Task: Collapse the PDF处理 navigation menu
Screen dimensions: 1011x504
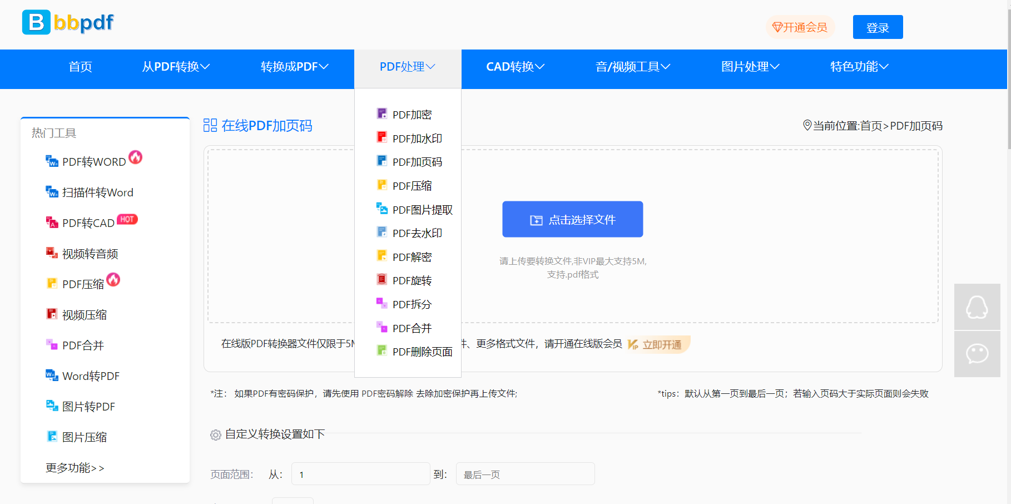Action: tap(408, 67)
